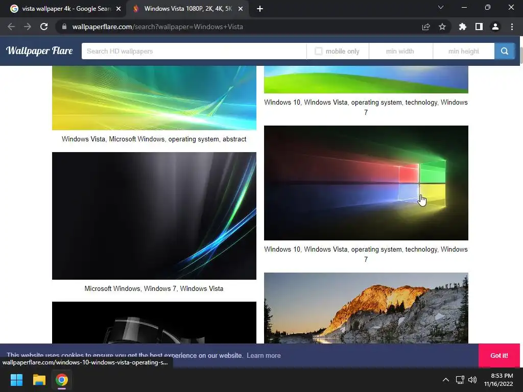Click caption 'Microsoft Windows, Windows 7, Windows Vista'

[x=154, y=288]
